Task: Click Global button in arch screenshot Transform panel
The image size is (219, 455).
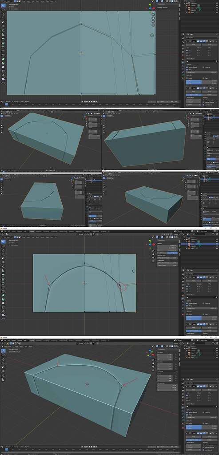Action: (162, 253)
